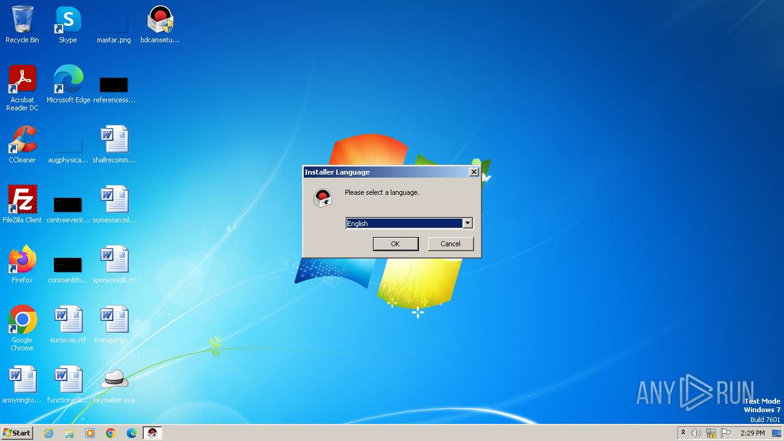
Task: Open the Recycle Bin desktop icon
Action: point(22,24)
